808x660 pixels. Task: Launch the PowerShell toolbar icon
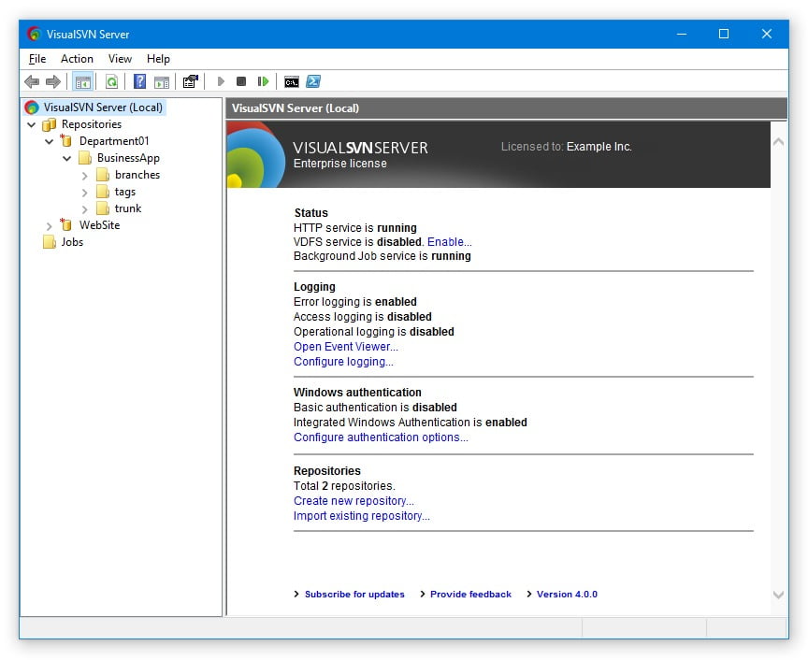point(313,81)
